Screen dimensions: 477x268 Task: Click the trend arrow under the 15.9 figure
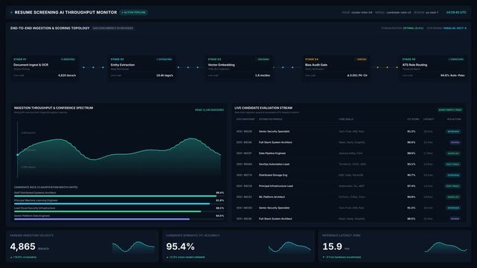tap(324, 258)
